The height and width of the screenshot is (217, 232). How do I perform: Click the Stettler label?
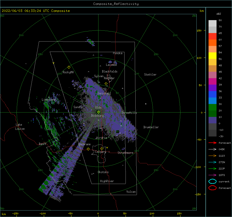coord(150,75)
